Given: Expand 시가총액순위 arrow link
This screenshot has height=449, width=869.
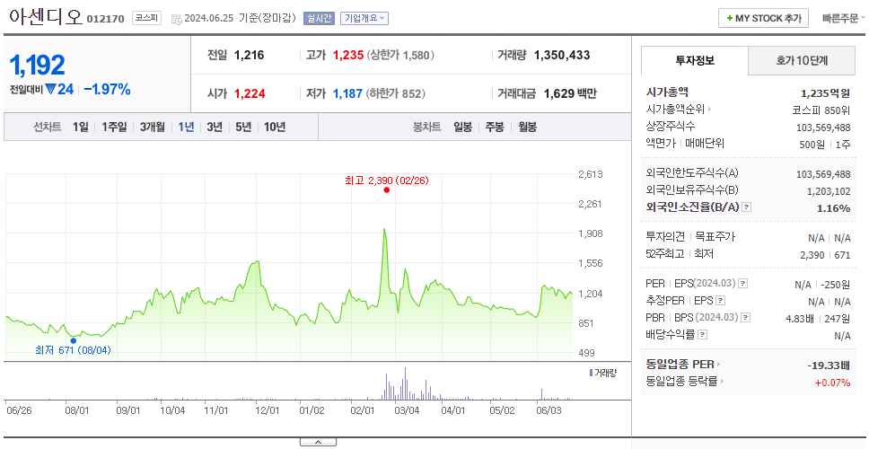Looking at the screenshot, I should 709,110.
